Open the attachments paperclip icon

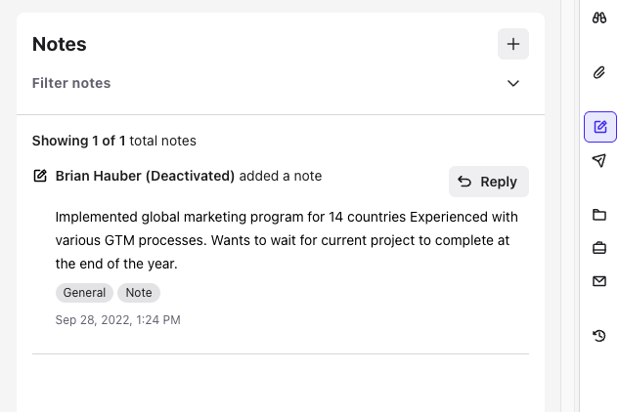point(599,72)
